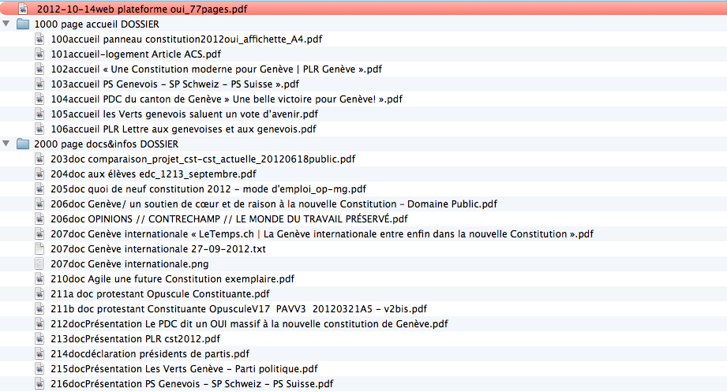This screenshot has width=727, height=392.
Task: Click PDF icon of 215docPrésentation Les Verts
Action: point(40,368)
